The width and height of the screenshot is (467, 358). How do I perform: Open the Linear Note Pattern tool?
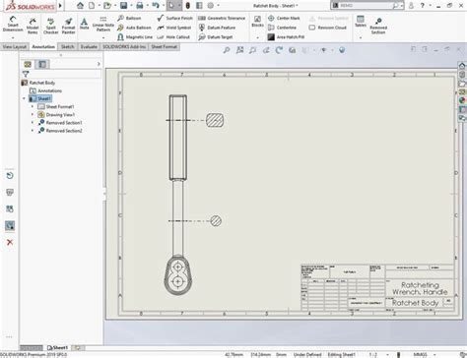click(103, 24)
